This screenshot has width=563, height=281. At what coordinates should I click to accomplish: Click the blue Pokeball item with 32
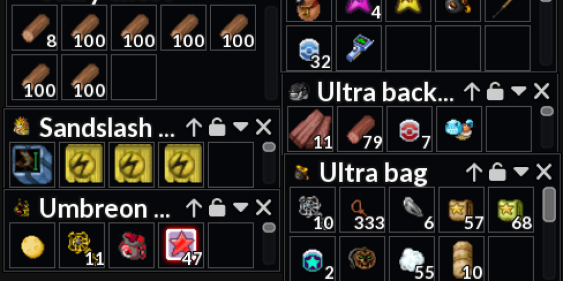coord(309,48)
